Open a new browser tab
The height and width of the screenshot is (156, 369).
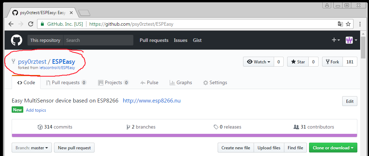click(84, 13)
